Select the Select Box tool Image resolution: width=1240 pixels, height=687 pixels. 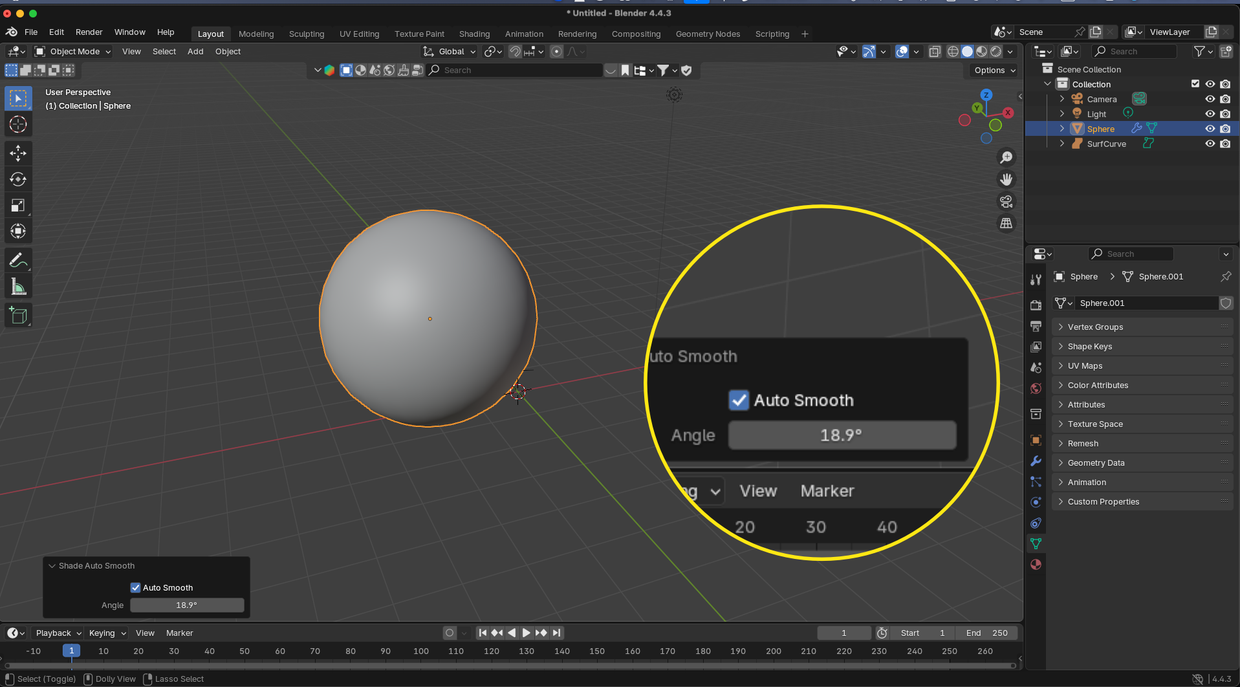point(18,98)
